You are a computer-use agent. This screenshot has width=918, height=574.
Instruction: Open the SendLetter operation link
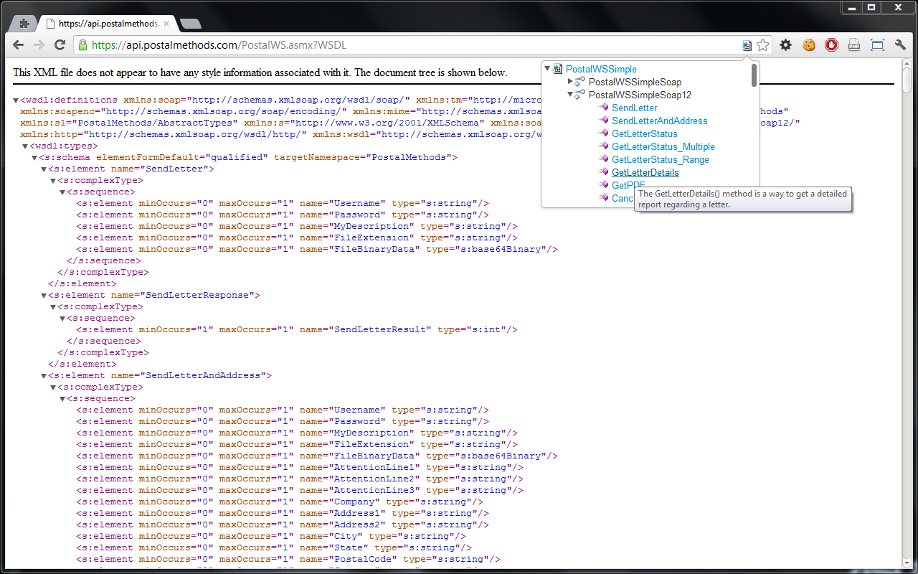tap(634, 108)
